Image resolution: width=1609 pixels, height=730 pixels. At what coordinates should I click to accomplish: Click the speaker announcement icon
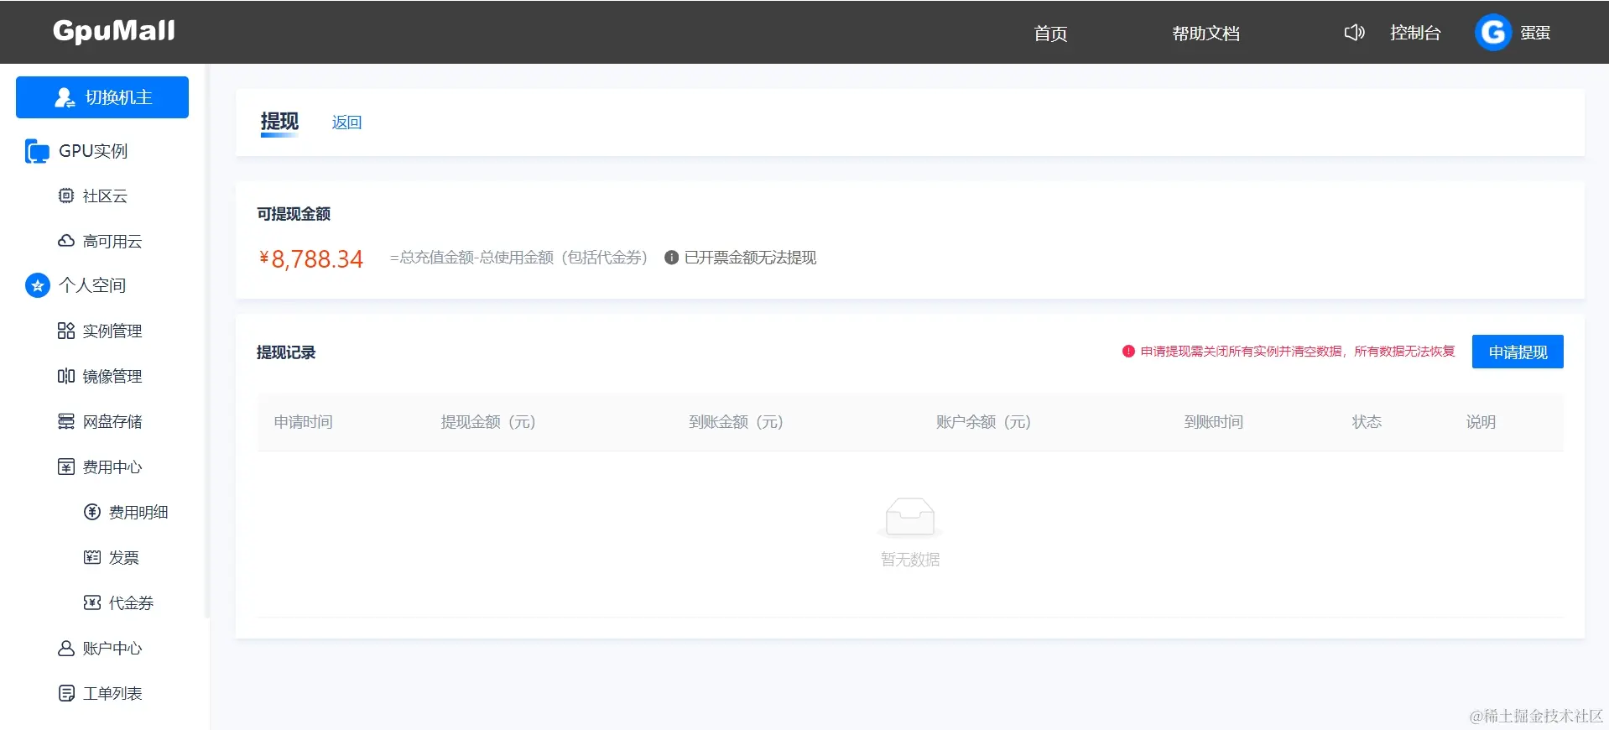[x=1354, y=33]
